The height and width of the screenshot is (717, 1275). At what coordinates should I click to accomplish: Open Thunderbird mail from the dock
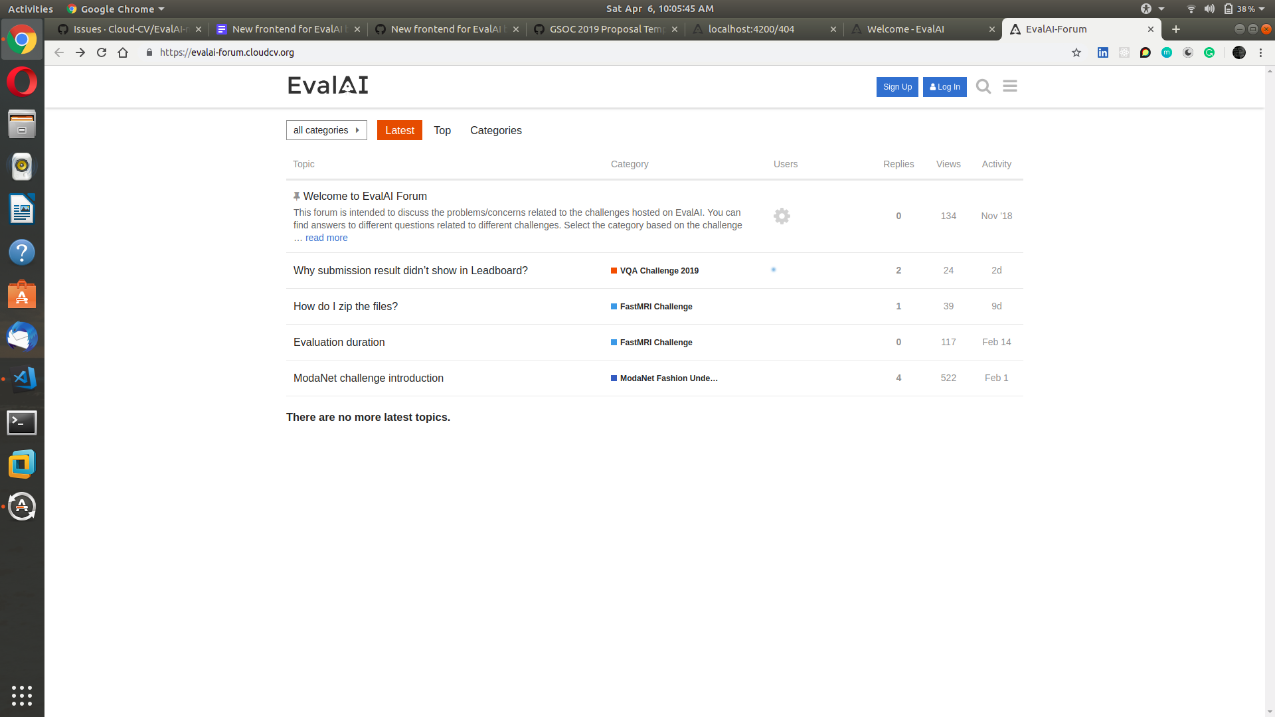[22, 337]
